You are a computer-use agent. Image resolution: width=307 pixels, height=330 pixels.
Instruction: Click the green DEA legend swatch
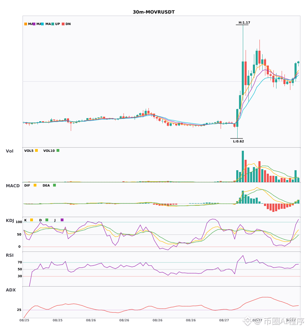(x=54, y=185)
